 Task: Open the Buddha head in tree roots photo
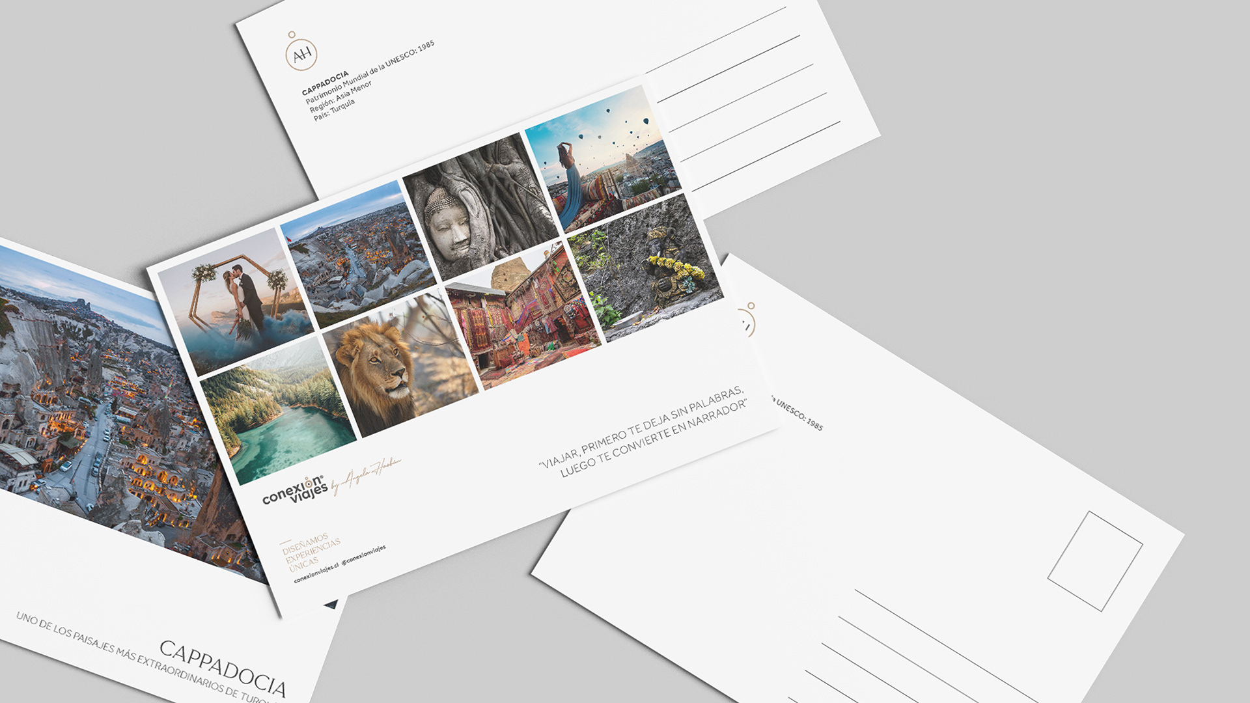[x=480, y=207]
